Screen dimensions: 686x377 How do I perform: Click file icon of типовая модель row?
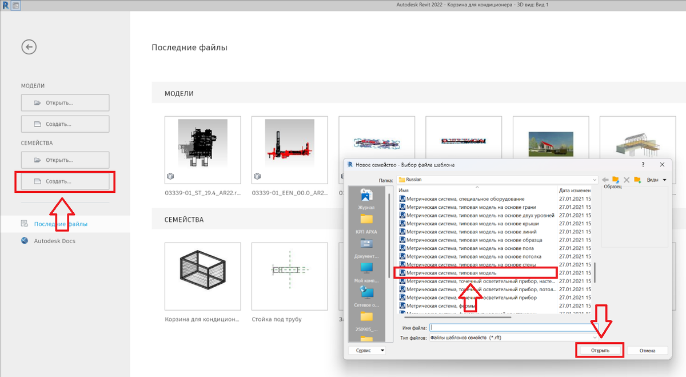point(402,273)
